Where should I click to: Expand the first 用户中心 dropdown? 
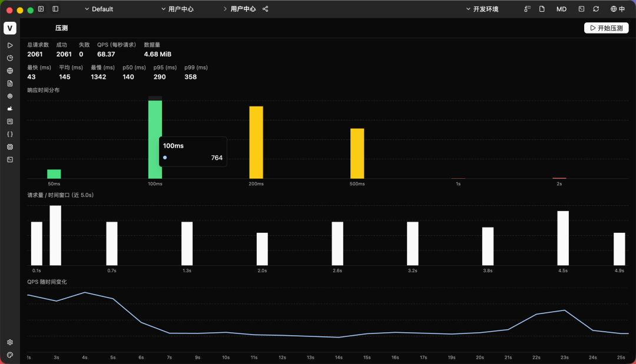(x=177, y=9)
